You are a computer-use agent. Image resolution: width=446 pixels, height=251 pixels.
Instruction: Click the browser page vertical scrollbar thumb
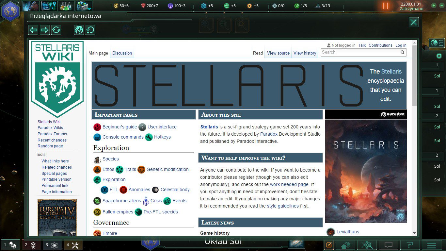[x=415, y=75]
